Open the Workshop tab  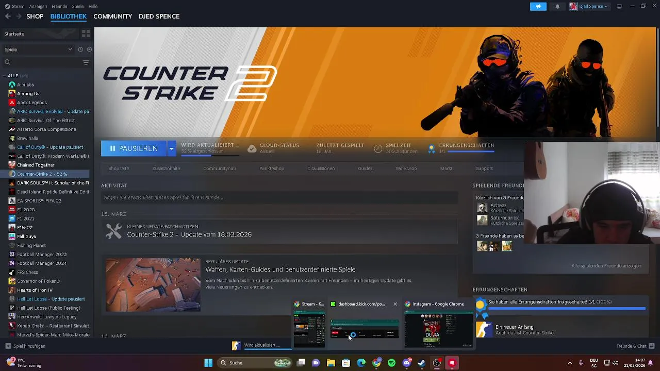[x=406, y=168]
